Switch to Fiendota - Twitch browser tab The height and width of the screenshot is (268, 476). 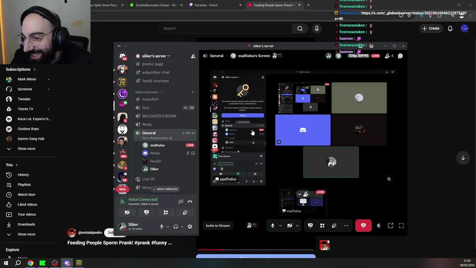215,5
